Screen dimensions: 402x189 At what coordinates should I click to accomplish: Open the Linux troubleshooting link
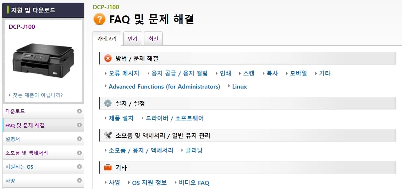point(240,87)
